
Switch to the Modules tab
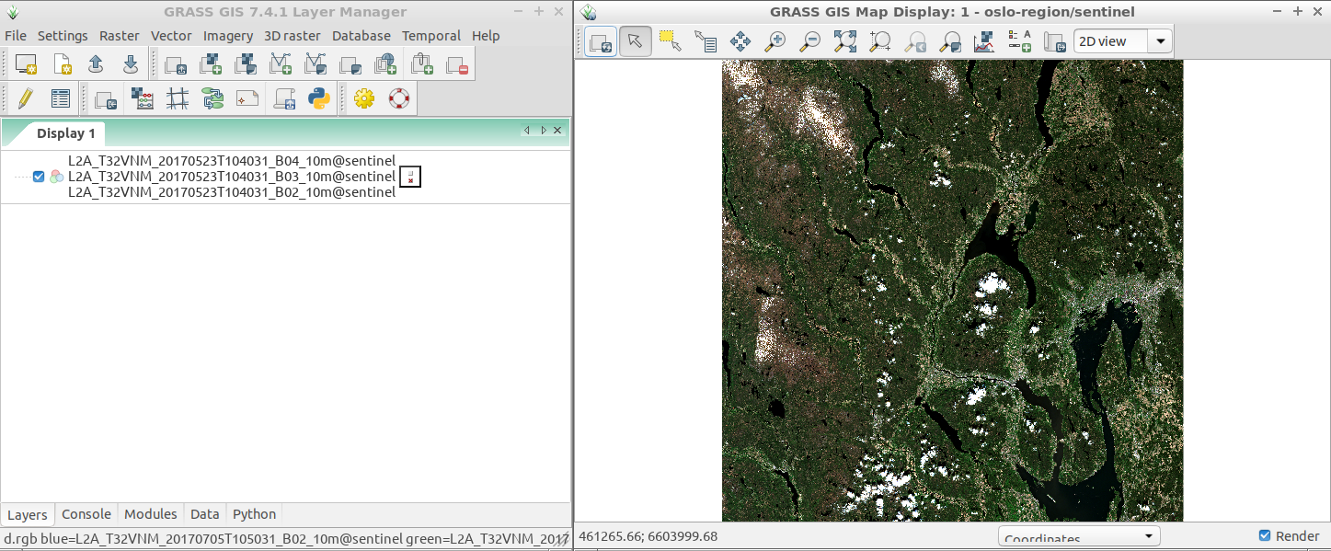(x=150, y=514)
